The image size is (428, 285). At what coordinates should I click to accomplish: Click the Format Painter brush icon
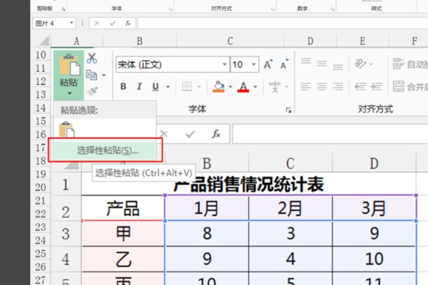(91, 90)
